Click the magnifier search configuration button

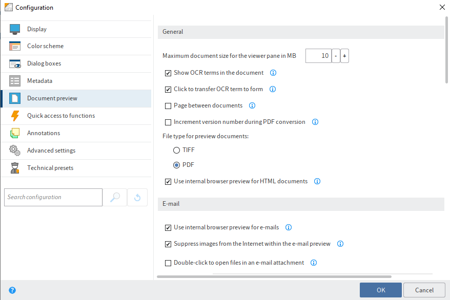click(x=115, y=197)
